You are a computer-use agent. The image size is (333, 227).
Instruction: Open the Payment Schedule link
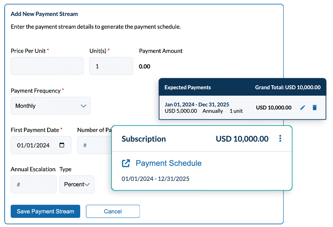coord(168,163)
